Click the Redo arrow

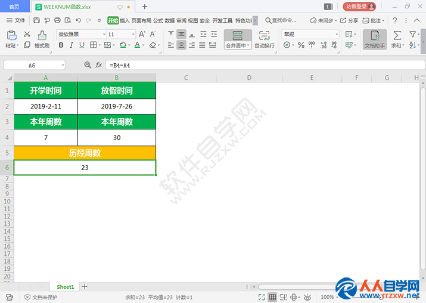[x=88, y=20]
